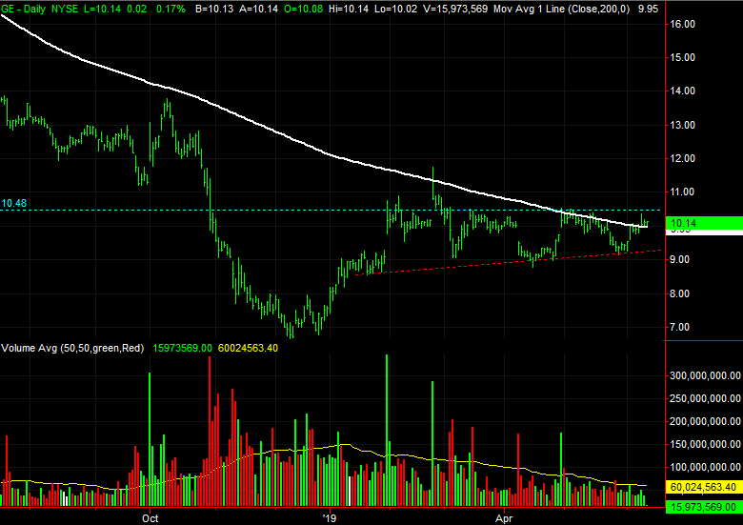Click the 300,000,000.00 volume axis label
Image resolution: width=743 pixels, height=525 pixels.
705,375
